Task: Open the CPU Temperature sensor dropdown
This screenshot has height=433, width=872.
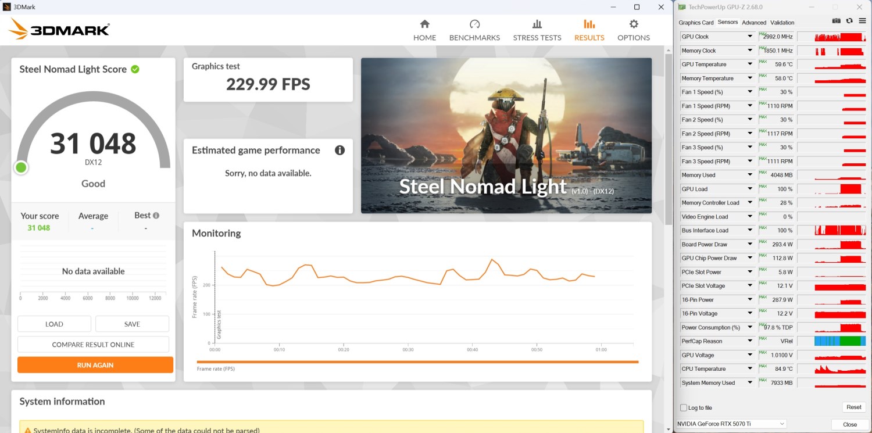Action: pyautogui.click(x=750, y=369)
